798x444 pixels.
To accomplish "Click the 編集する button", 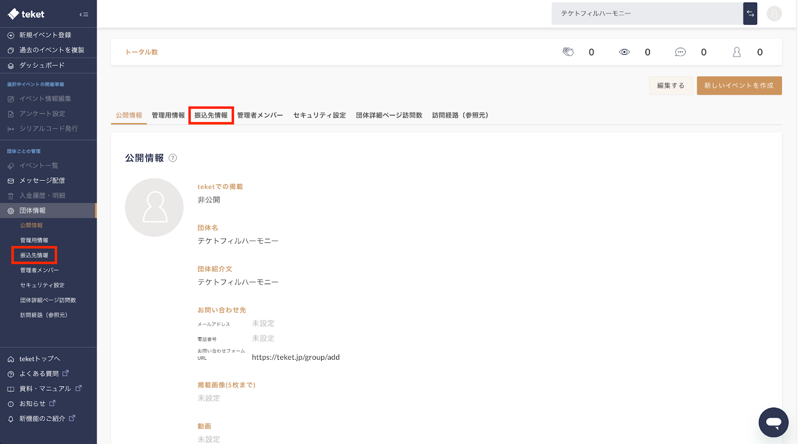I will pyautogui.click(x=670, y=86).
